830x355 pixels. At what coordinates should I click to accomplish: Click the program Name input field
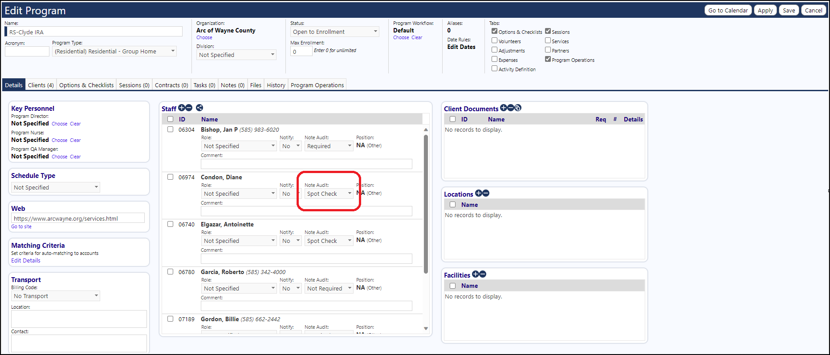(x=94, y=32)
